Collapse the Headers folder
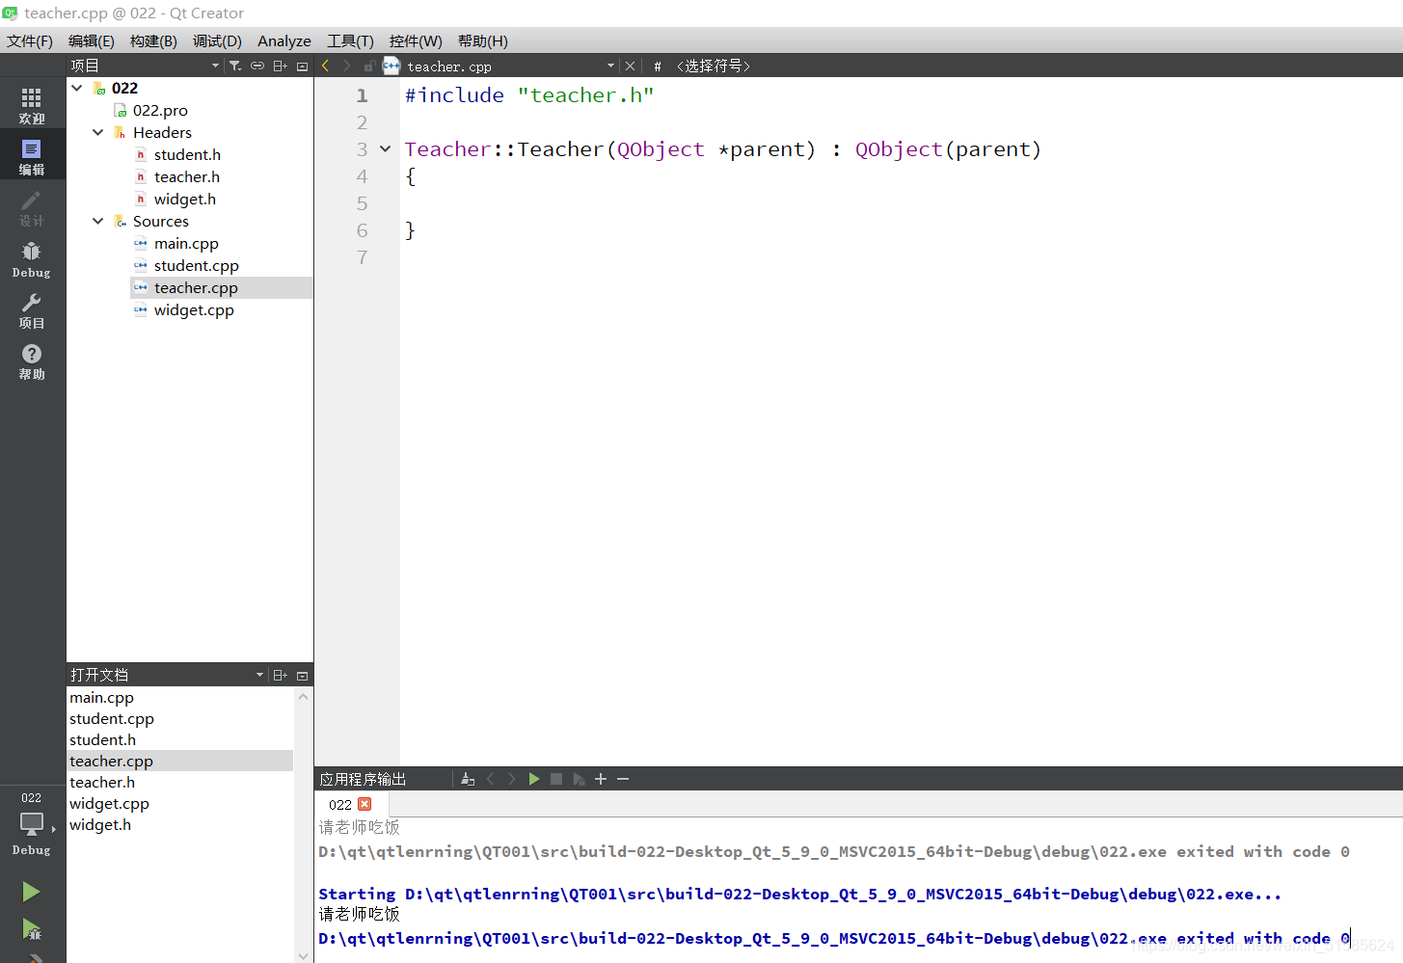The image size is (1403, 963). (x=98, y=132)
